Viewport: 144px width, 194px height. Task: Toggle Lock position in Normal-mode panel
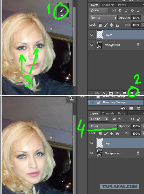[112, 25]
